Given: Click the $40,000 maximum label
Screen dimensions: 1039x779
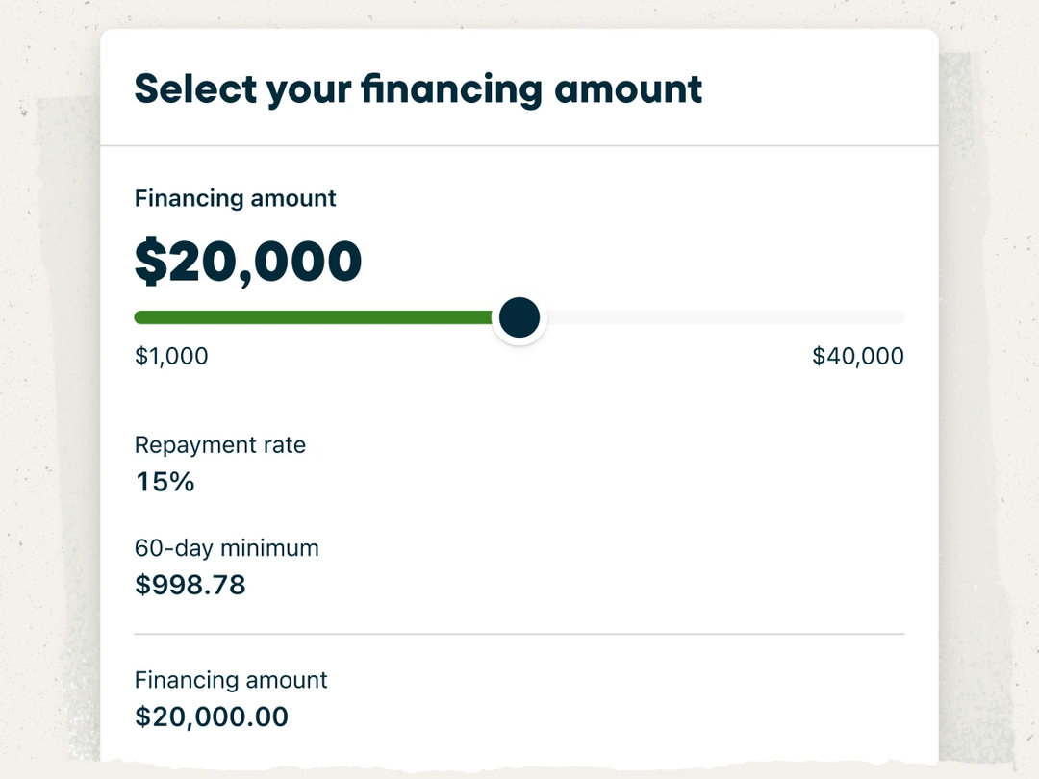Looking at the screenshot, I should coord(858,357).
